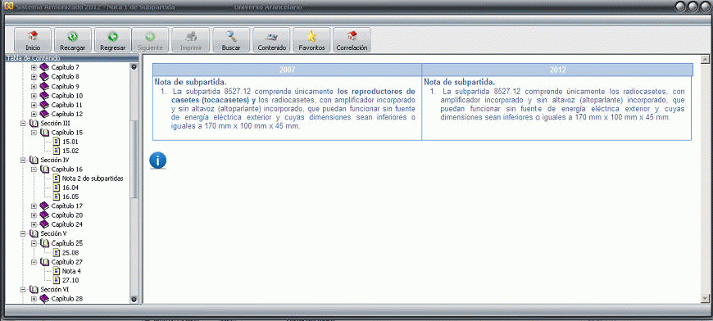Click the 2012 column header
The height and width of the screenshot is (321, 713).
[557, 70]
